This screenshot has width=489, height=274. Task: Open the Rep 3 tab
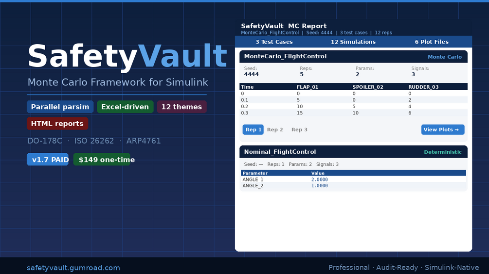coord(299,129)
